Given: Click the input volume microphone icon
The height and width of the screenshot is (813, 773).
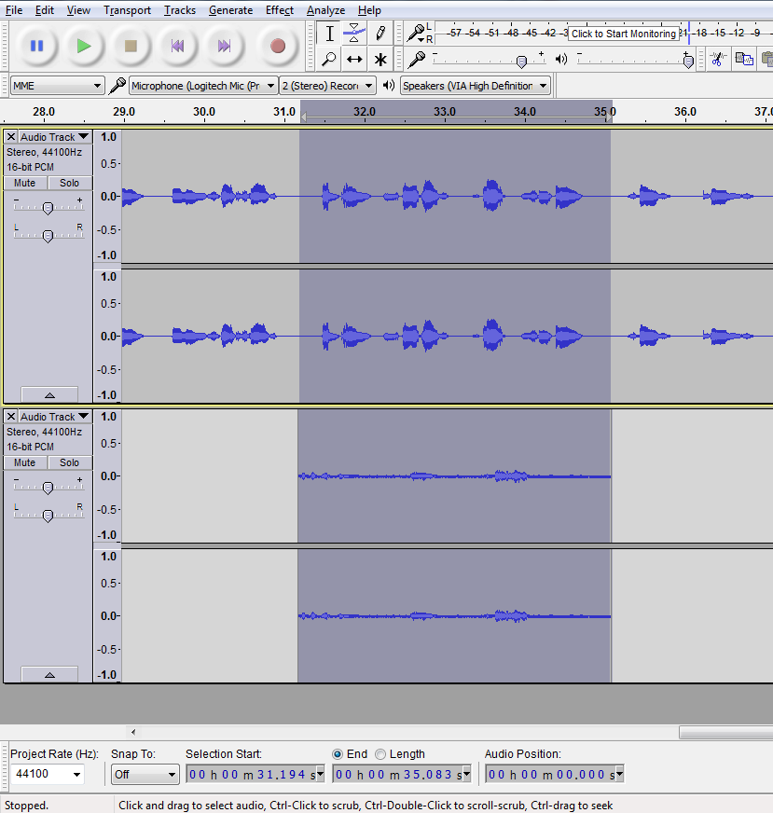Looking at the screenshot, I should (x=416, y=59).
